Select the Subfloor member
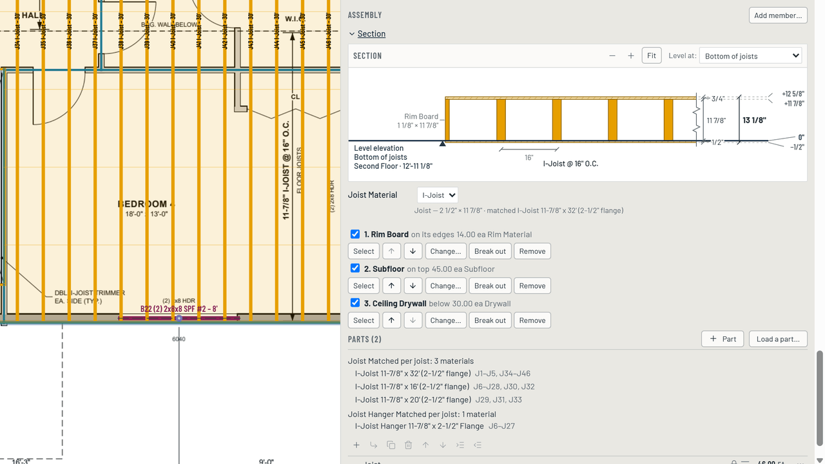 tap(364, 286)
